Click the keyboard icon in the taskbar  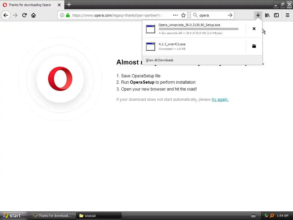pyautogui.click(x=254, y=216)
